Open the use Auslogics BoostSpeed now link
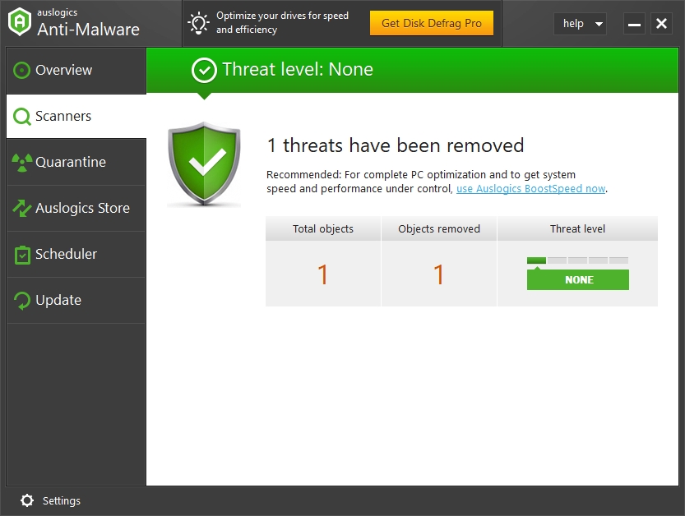Viewport: 685px width, 516px height. 530,189
